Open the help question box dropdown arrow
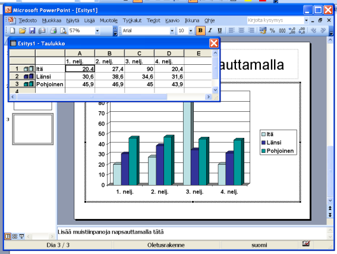This screenshot has height=254, width=337. [x=306, y=20]
